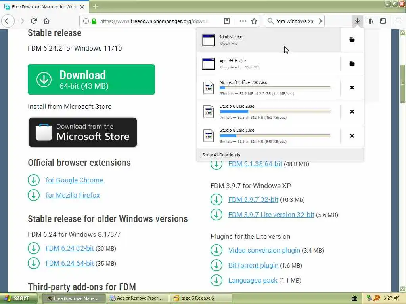Click download icon beside for Google Chrome
406x304 pixels.
(34, 180)
